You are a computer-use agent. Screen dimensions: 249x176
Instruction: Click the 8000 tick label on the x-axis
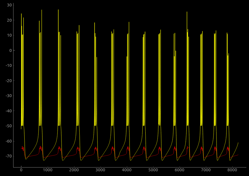click(232, 170)
